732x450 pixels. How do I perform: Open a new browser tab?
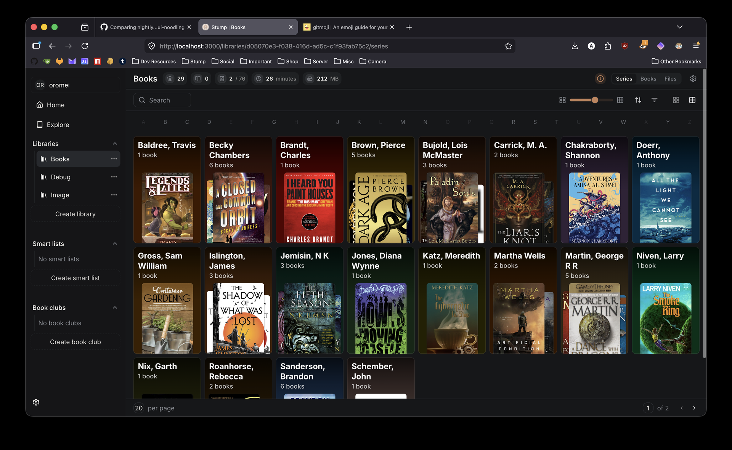(x=409, y=27)
